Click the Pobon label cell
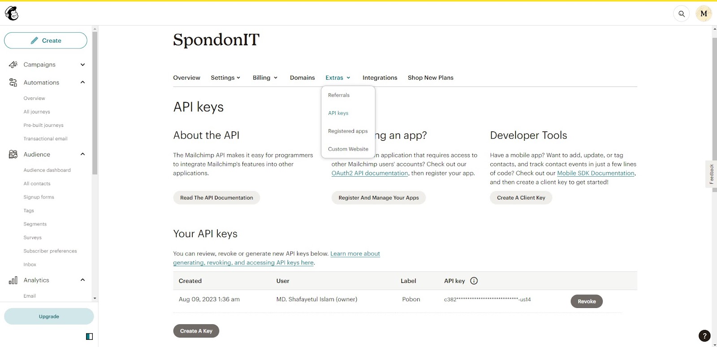Image resolution: width=717 pixels, height=347 pixels. [411, 299]
